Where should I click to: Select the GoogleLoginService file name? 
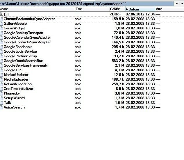20,51
